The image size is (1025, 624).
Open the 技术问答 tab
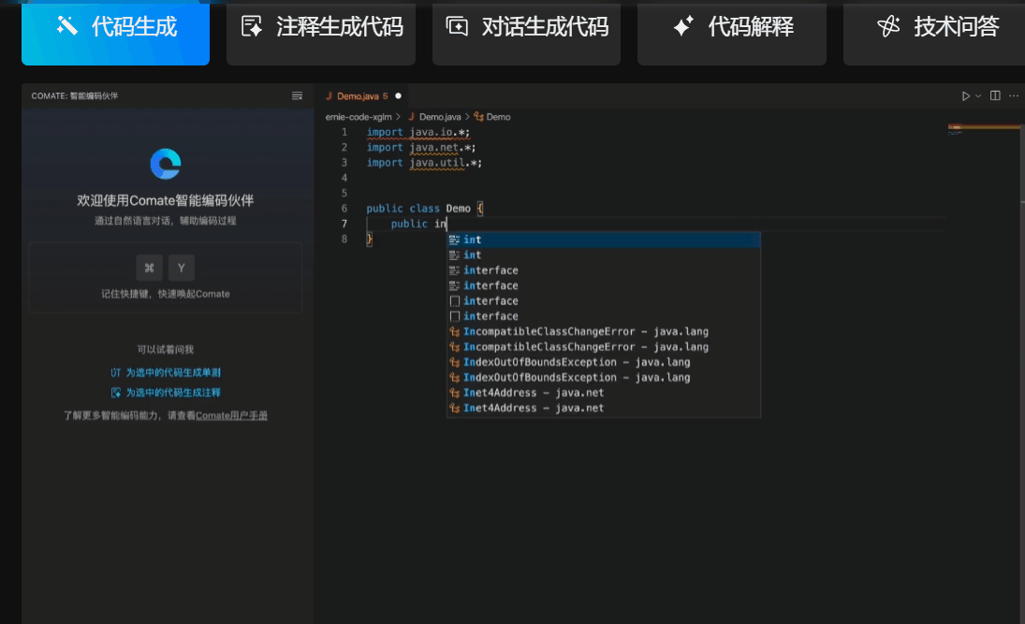tap(935, 32)
